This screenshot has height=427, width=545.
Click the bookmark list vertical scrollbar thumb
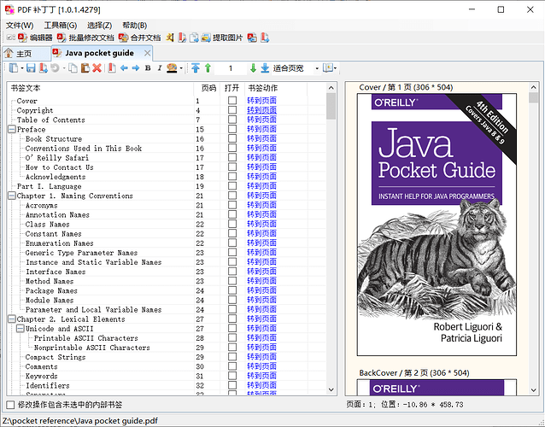coord(331,106)
